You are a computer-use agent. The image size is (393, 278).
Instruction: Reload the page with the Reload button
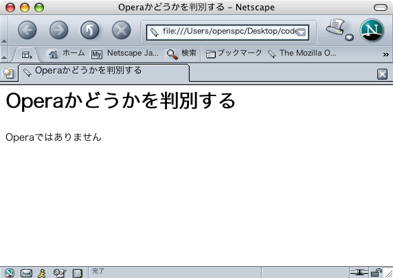[90, 30]
